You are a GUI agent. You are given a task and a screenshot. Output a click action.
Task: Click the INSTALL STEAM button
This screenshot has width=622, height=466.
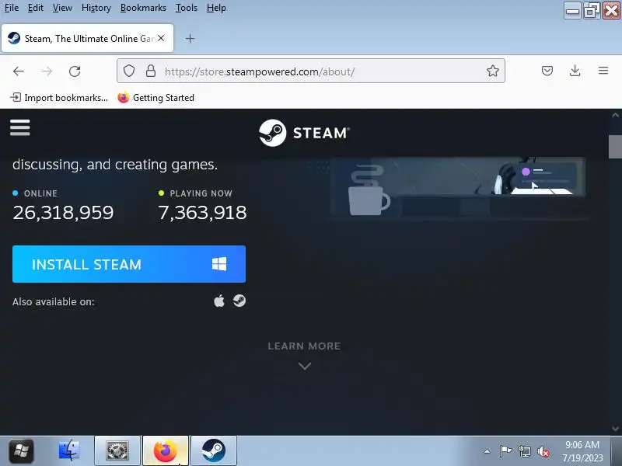129,264
